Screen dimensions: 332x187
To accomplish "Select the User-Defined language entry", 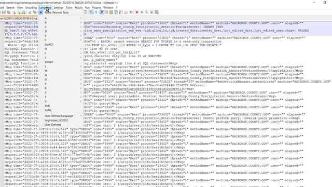I will [x=61, y=125].
